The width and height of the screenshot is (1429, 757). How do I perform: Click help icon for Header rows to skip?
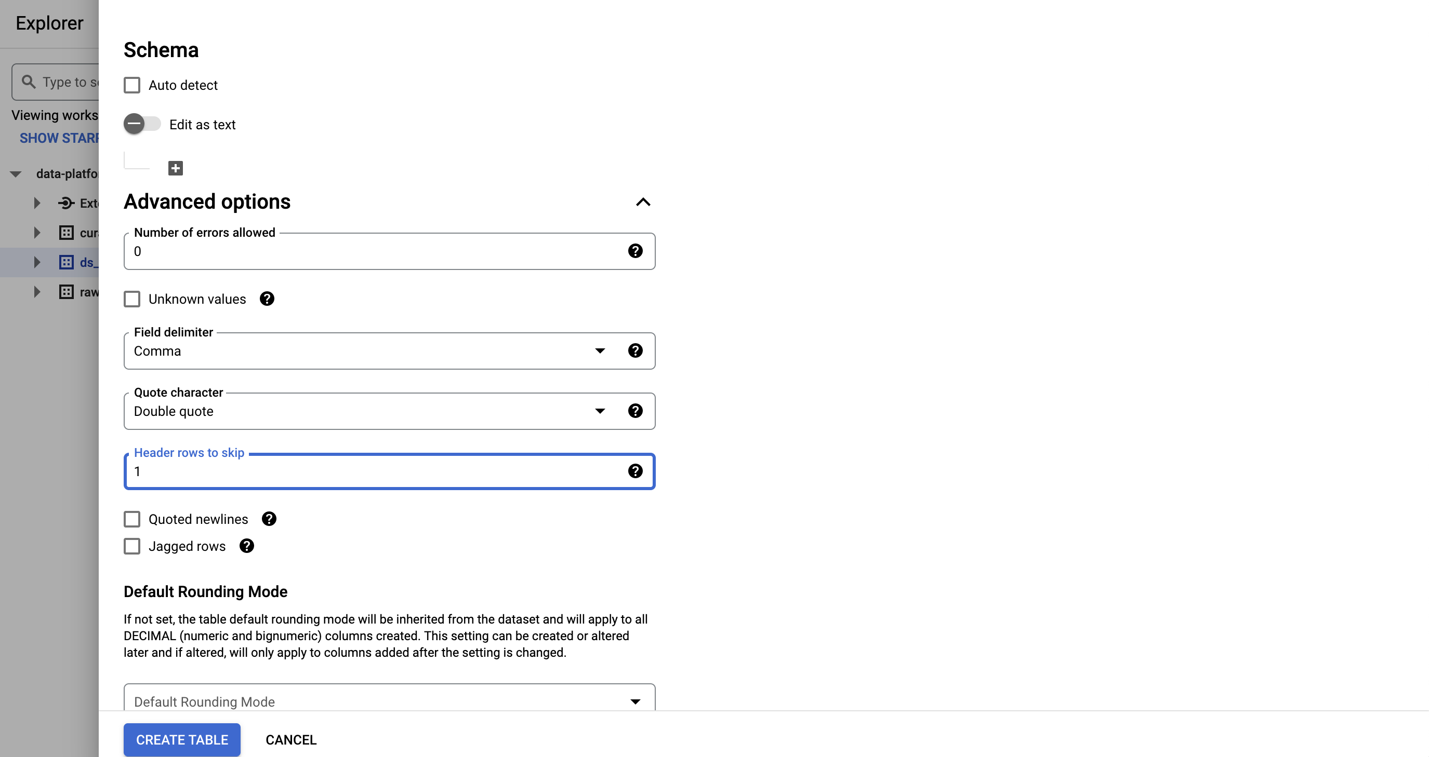point(635,471)
